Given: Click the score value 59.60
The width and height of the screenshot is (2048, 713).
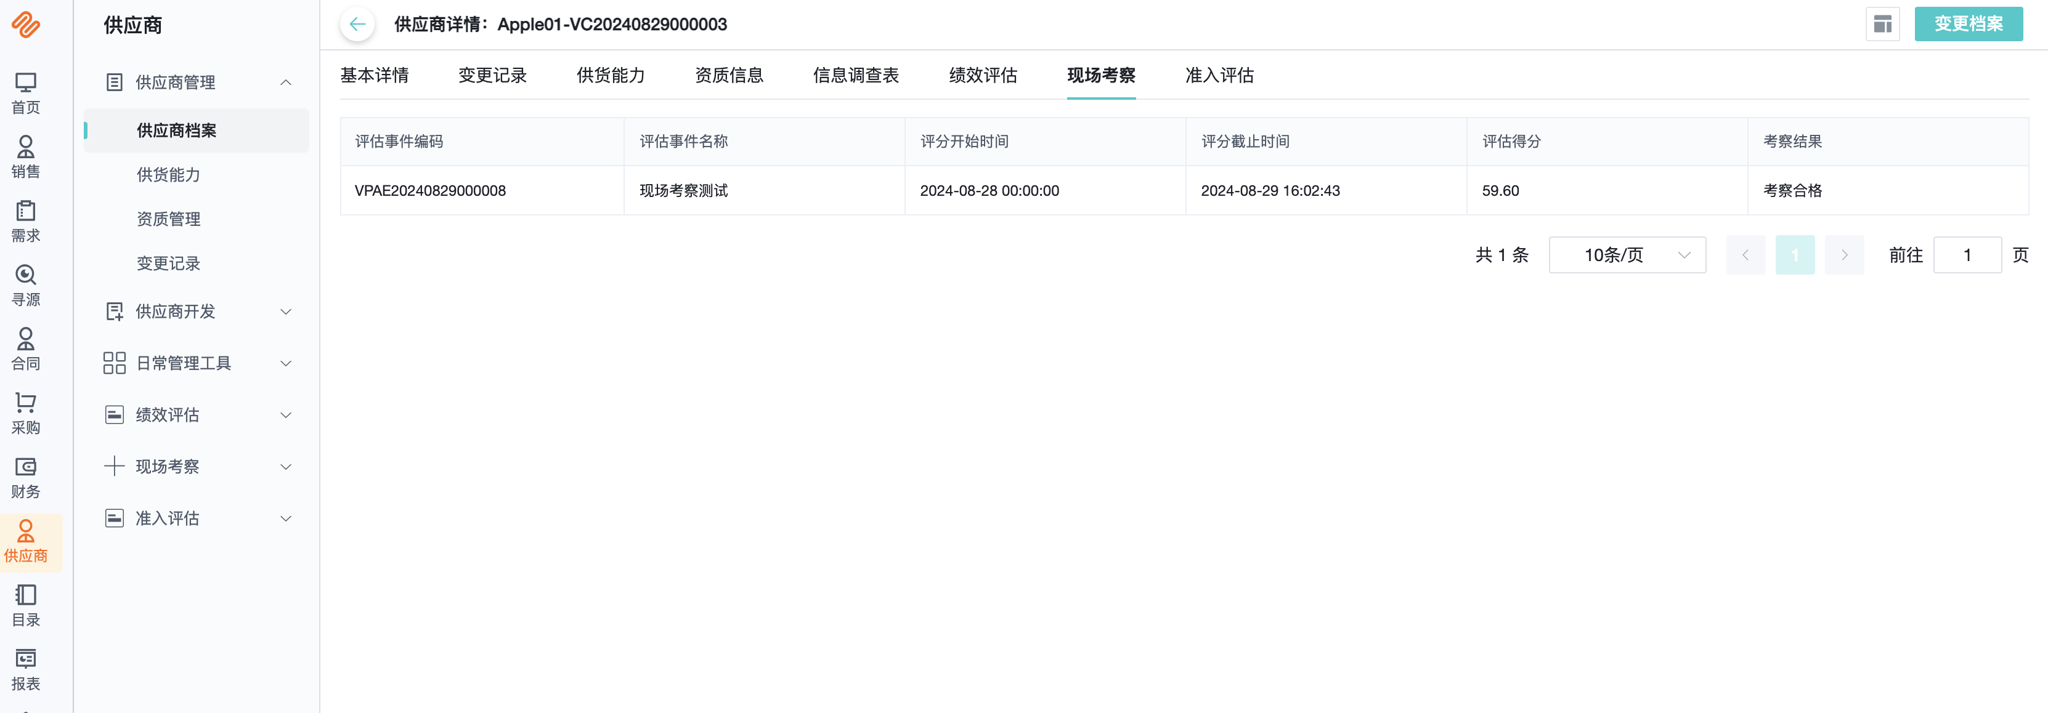Looking at the screenshot, I should (x=1500, y=191).
